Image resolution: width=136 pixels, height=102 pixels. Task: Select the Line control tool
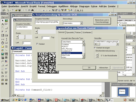(6, 50)
